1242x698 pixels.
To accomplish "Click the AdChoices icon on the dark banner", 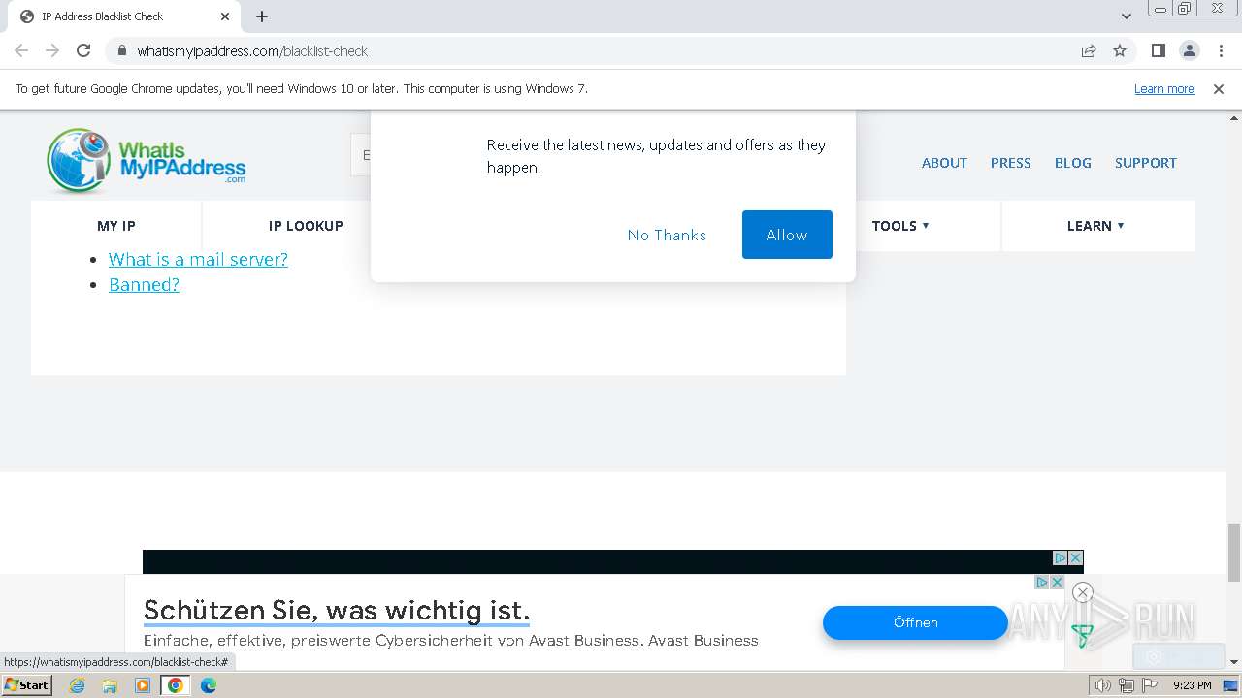I will pyautogui.click(x=1061, y=557).
